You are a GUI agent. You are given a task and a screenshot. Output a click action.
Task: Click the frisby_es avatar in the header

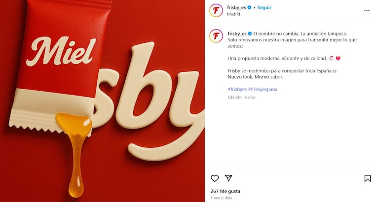click(x=216, y=10)
